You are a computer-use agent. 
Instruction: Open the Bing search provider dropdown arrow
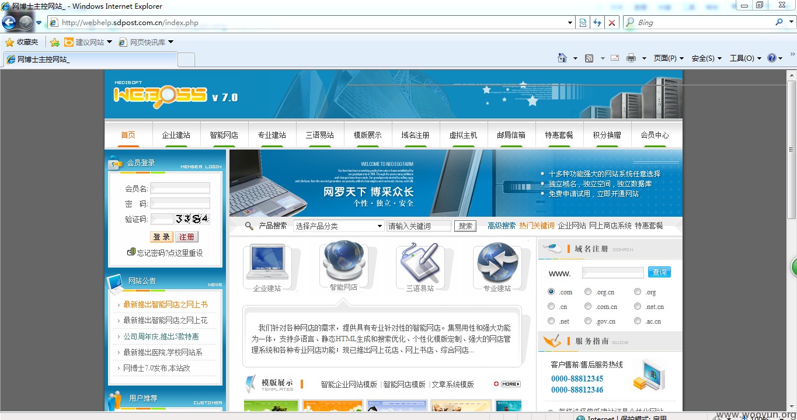(791, 22)
